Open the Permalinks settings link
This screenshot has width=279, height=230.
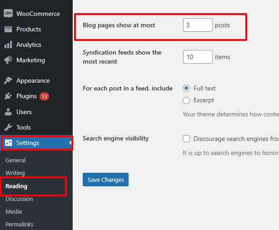coord(19,224)
